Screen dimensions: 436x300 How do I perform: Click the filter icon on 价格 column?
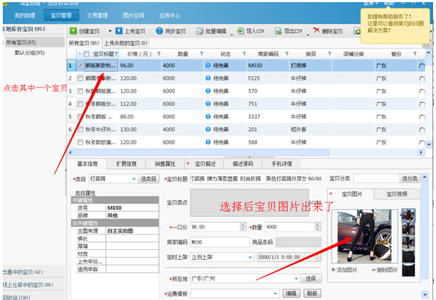click(159, 54)
